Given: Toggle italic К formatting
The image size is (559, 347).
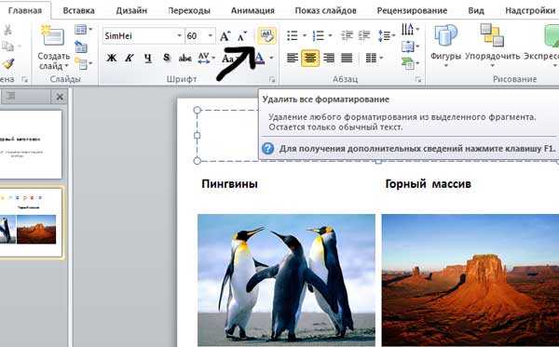Looking at the screenshot, I should [x=130, y=58].
